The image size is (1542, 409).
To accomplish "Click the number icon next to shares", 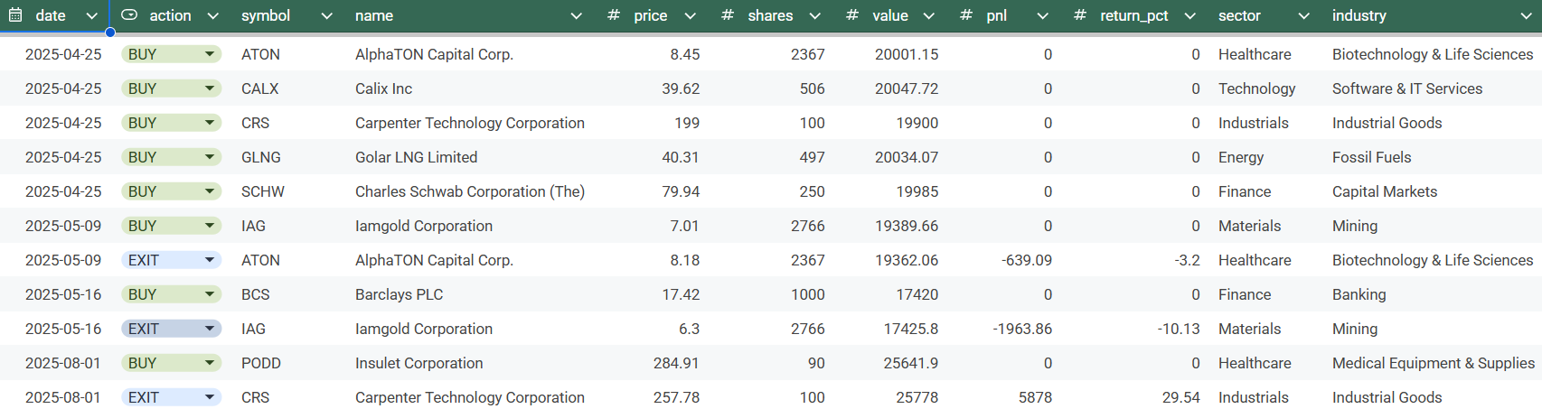I will 728,15.
